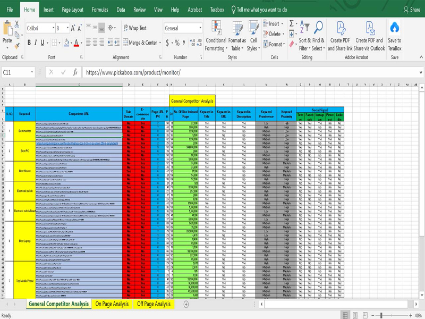Open the Font Size dropdown
Screen dimensions: 425x319
pyautogui.click(x=68, y=27)
